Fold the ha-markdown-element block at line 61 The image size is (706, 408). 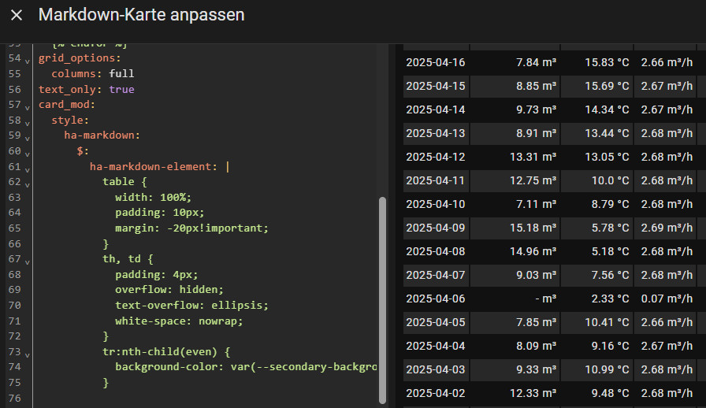(28, 168)
